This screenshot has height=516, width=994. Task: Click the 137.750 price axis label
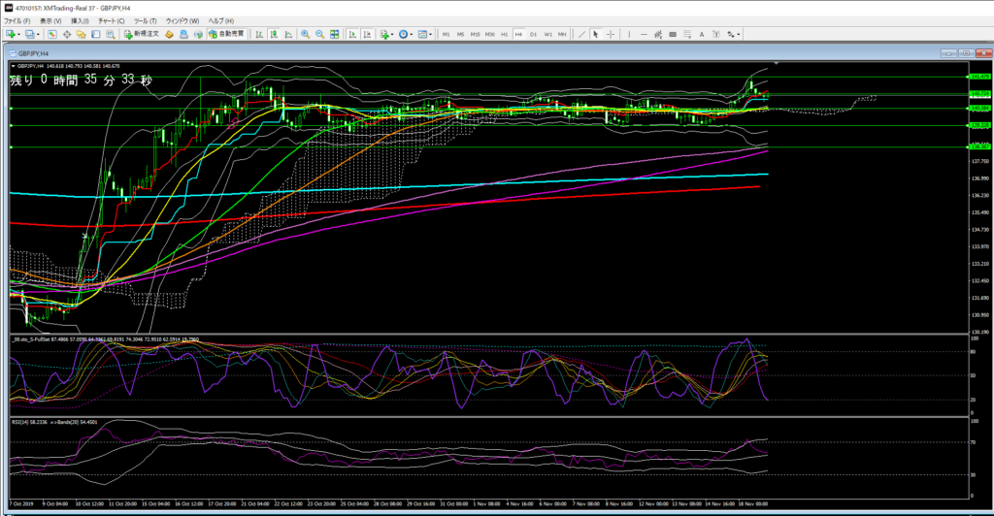(x=980, y=161)
